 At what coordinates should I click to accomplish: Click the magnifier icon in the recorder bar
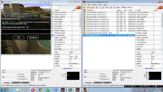128,86
